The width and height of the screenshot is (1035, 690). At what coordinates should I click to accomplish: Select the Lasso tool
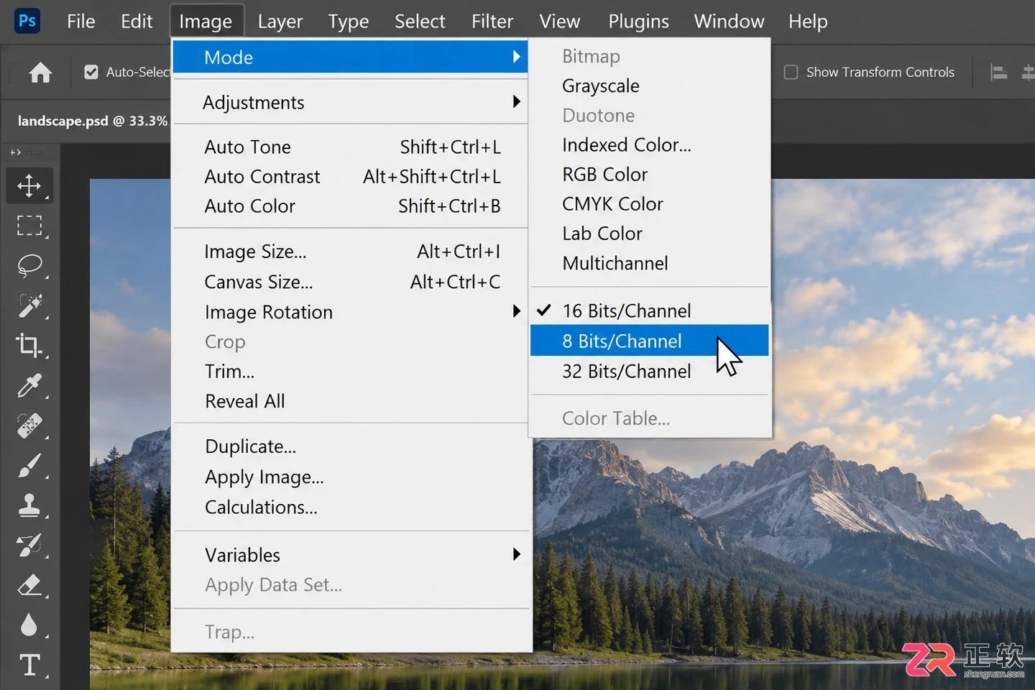click(29, 266)
